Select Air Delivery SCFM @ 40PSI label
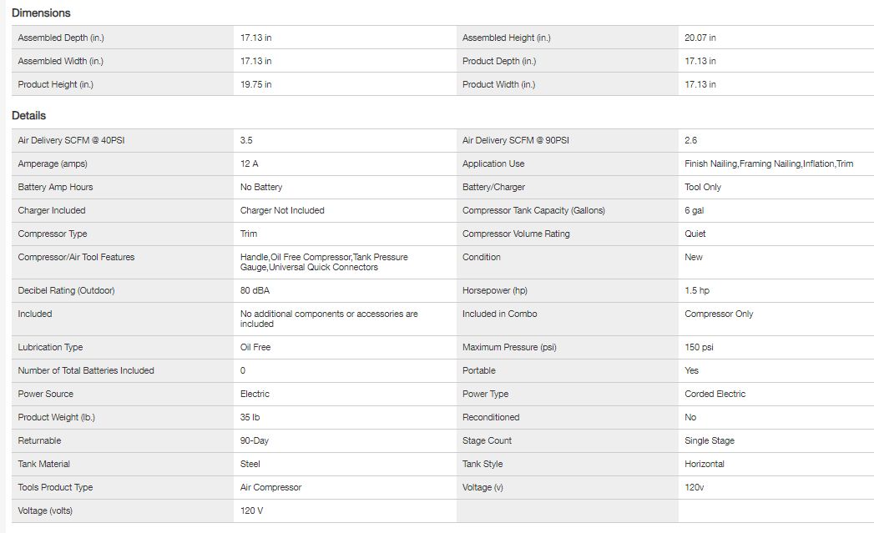 tap(71, 140)
